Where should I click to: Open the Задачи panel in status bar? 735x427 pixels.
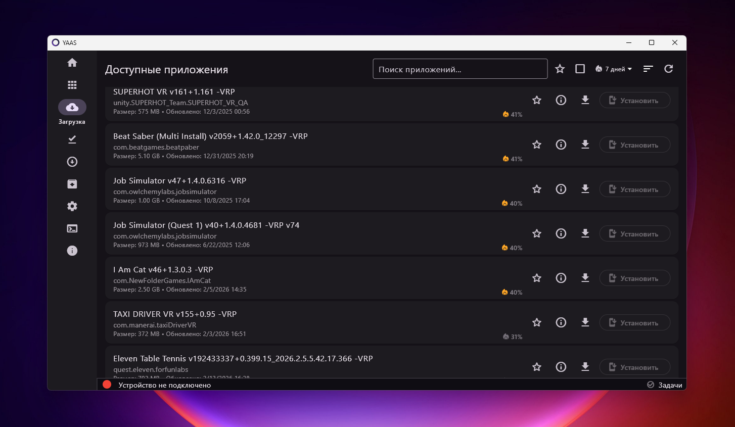coord(665,385)
